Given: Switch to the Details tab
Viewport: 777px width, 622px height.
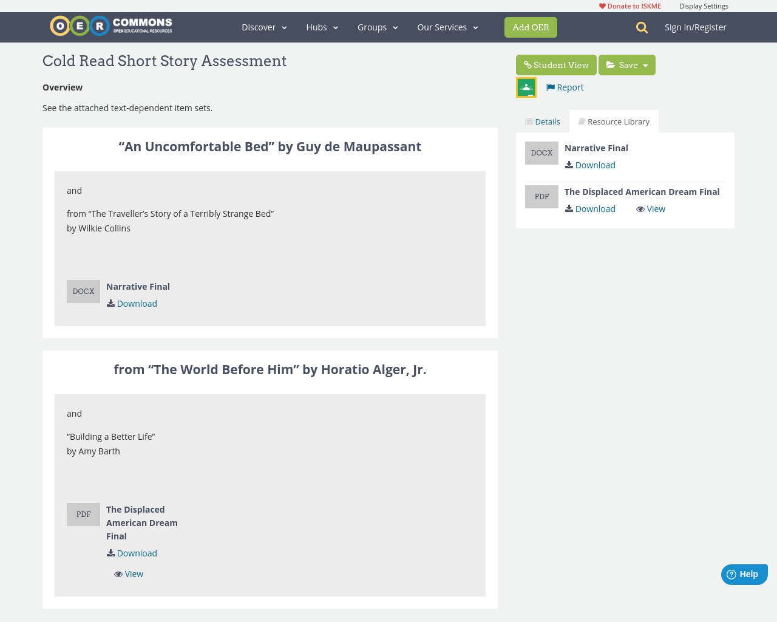Looking at the screenshot, I should 542,120.
